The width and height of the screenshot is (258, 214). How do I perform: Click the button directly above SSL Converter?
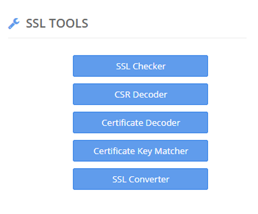140,151
